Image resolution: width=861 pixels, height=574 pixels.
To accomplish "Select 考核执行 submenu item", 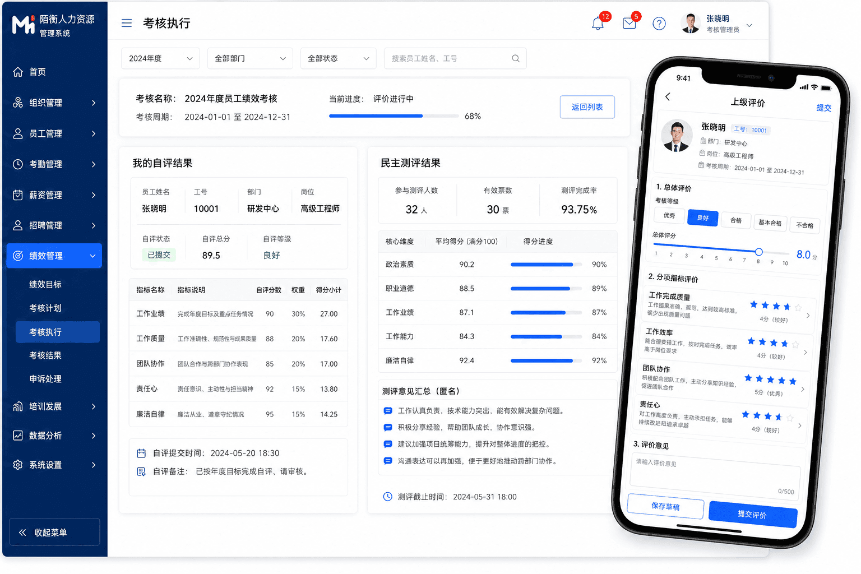I will (x=57, y=332).
